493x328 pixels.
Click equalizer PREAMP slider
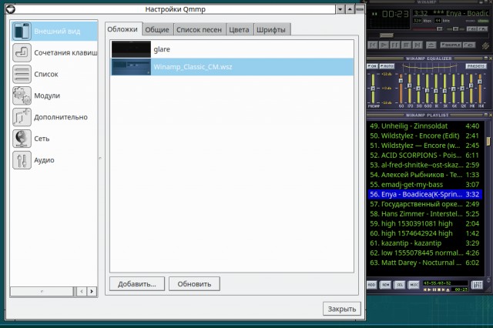click(373, 89)
